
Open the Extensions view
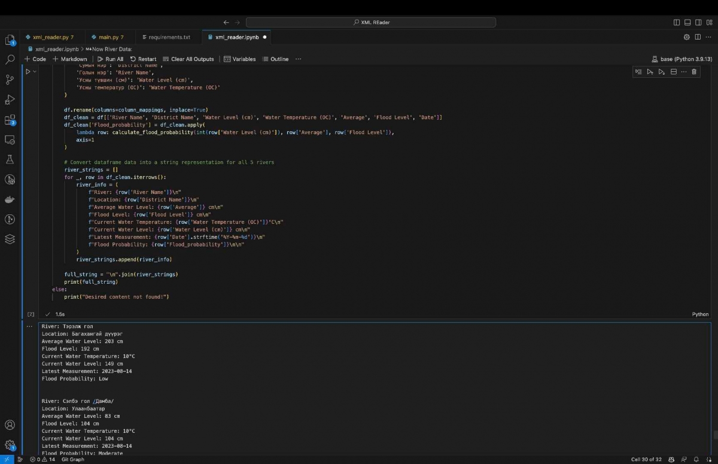click(10, 120)
